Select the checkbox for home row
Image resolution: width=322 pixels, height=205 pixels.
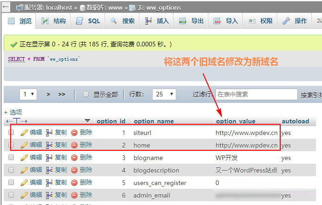11,145
